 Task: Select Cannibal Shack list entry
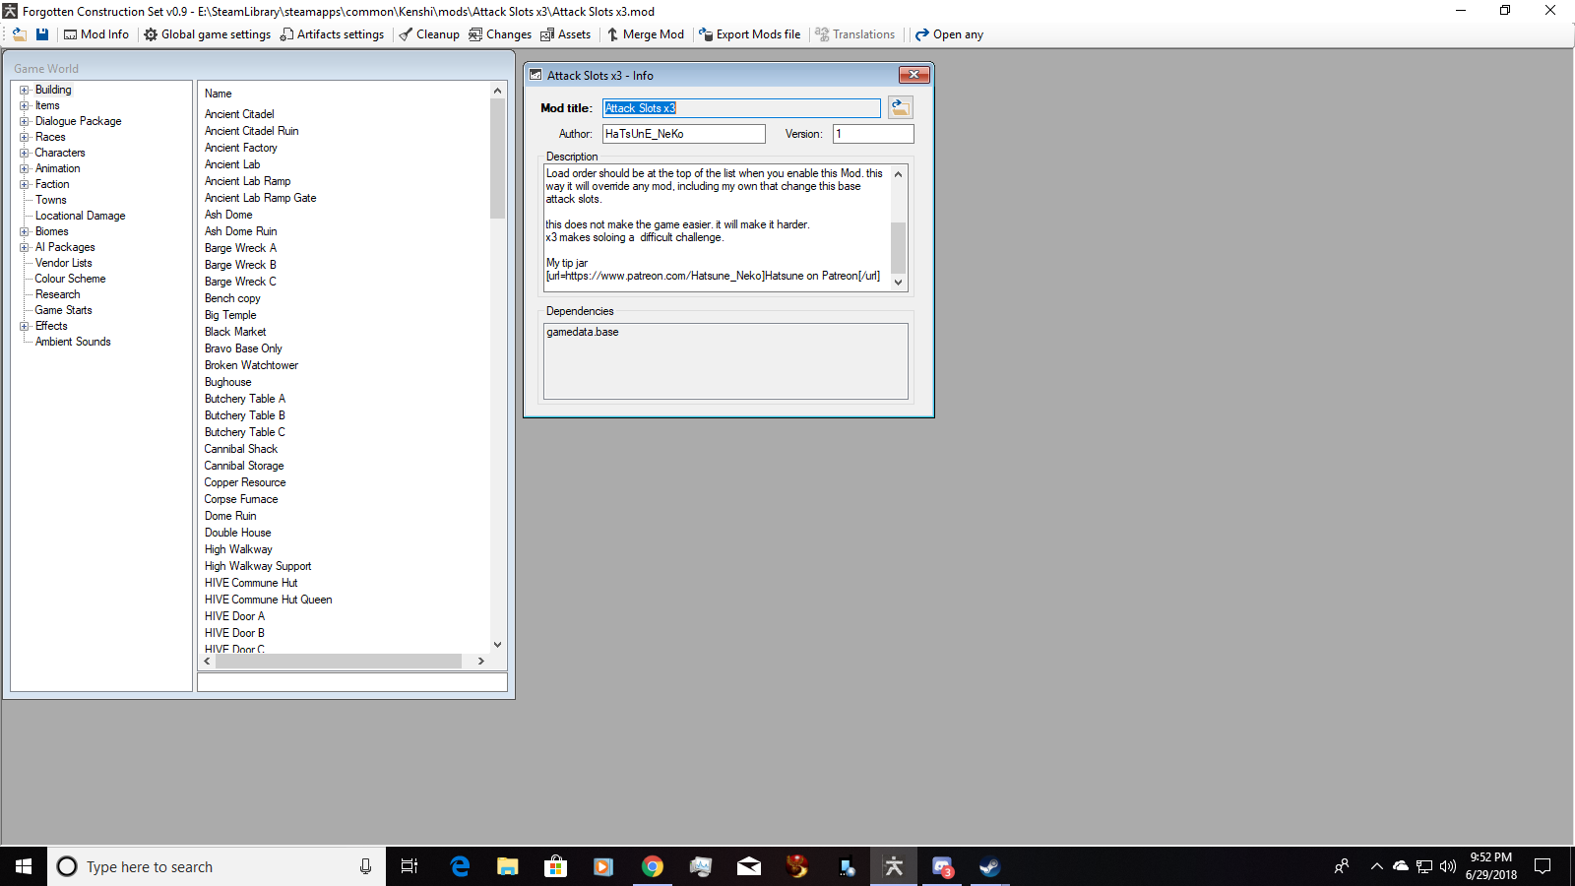tap(241, 449)
